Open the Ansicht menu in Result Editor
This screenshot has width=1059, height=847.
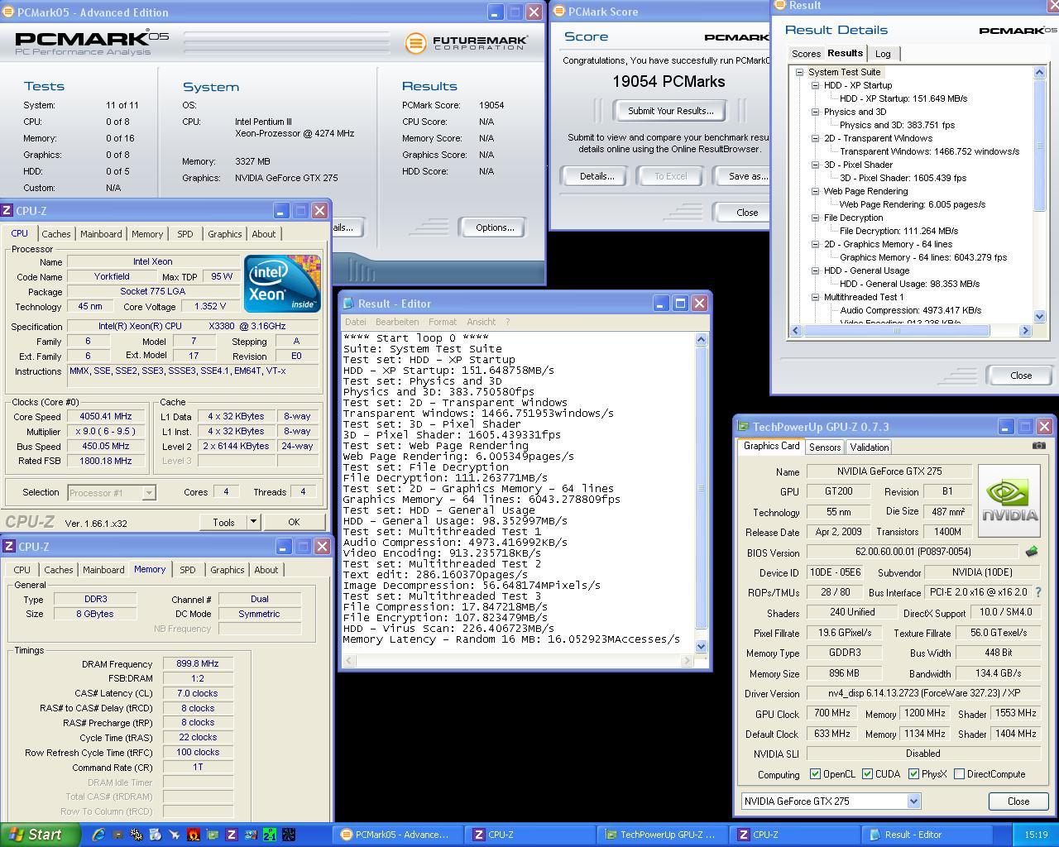[481, 322]
